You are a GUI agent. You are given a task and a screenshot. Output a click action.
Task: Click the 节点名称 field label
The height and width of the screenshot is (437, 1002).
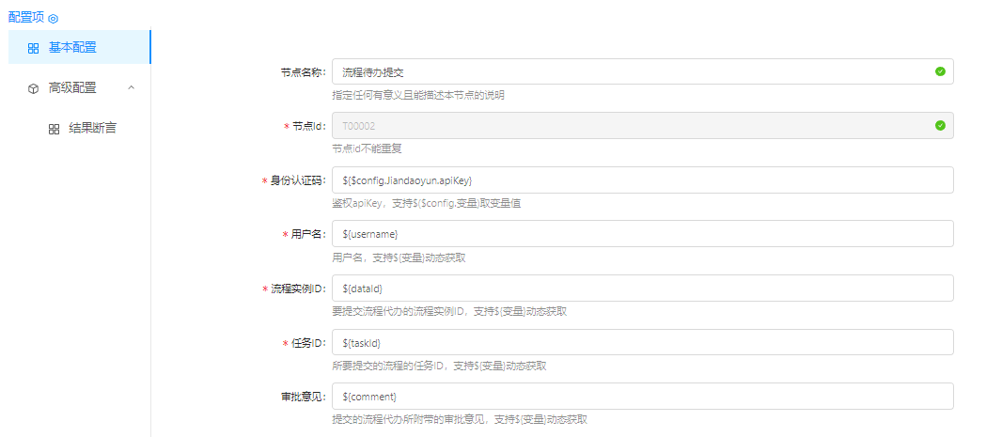tap(302, 72)
